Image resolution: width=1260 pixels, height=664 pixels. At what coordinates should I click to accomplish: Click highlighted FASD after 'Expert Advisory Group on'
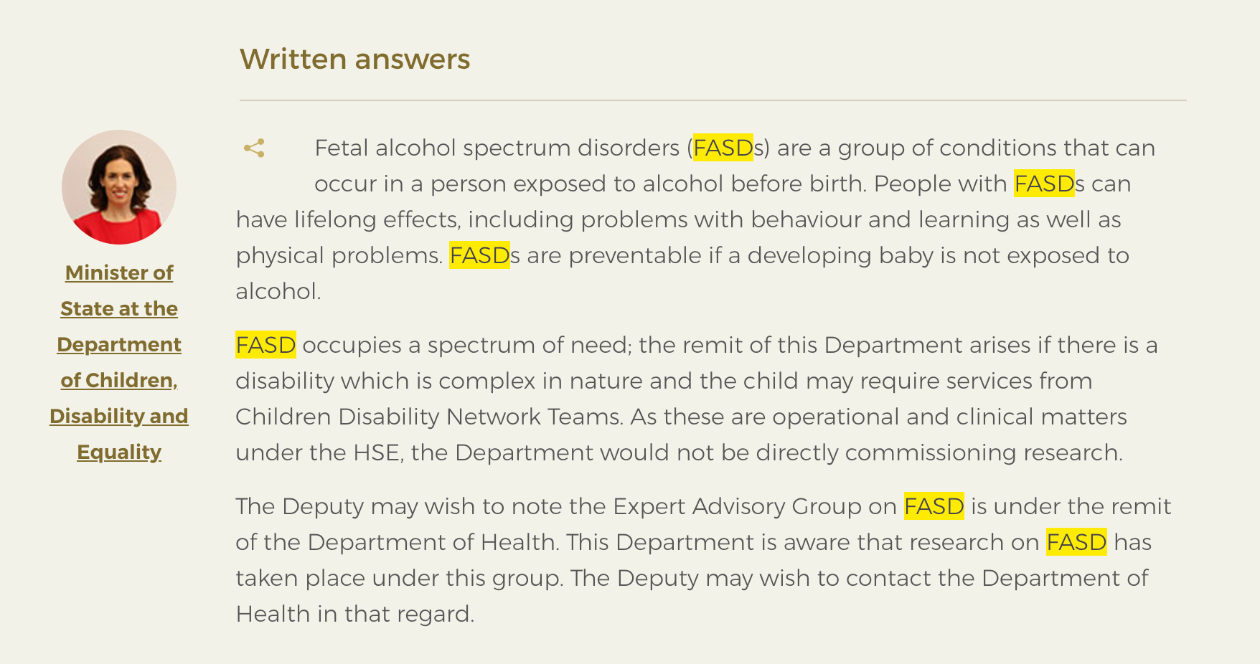pyautogui.click(x=934, y=506)
